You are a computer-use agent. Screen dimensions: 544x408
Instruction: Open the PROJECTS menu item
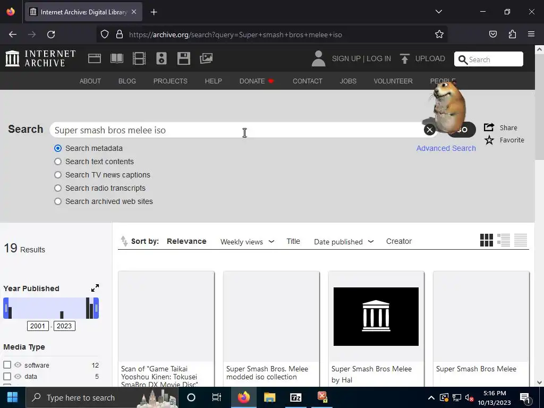171,81
